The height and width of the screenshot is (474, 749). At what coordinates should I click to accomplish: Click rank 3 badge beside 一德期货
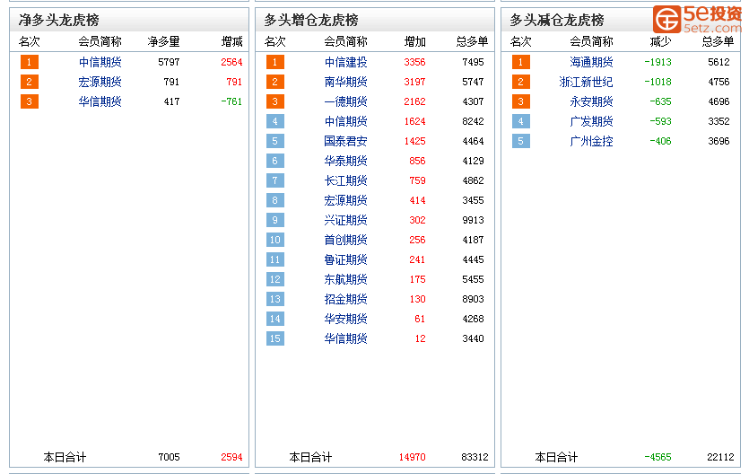[x=275, y=101]
